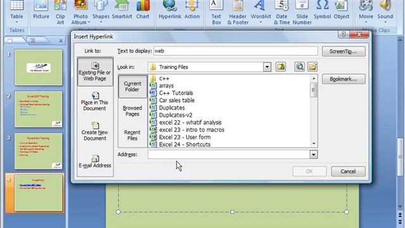Open Clip Art from the ribbon
The image size is (405, 228).
pyautogui.click(x=60, y=13)
